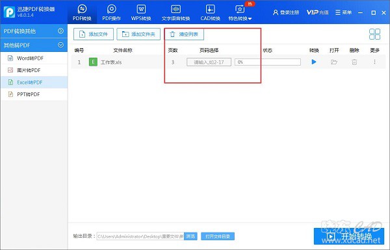Click the app logo icon

click(10, 12)
